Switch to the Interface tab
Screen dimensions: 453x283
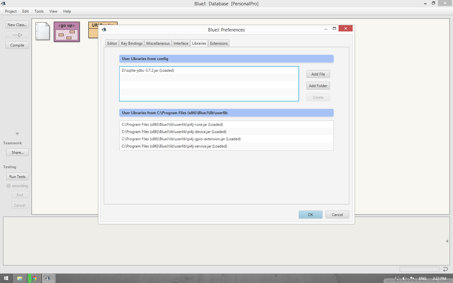181,43
